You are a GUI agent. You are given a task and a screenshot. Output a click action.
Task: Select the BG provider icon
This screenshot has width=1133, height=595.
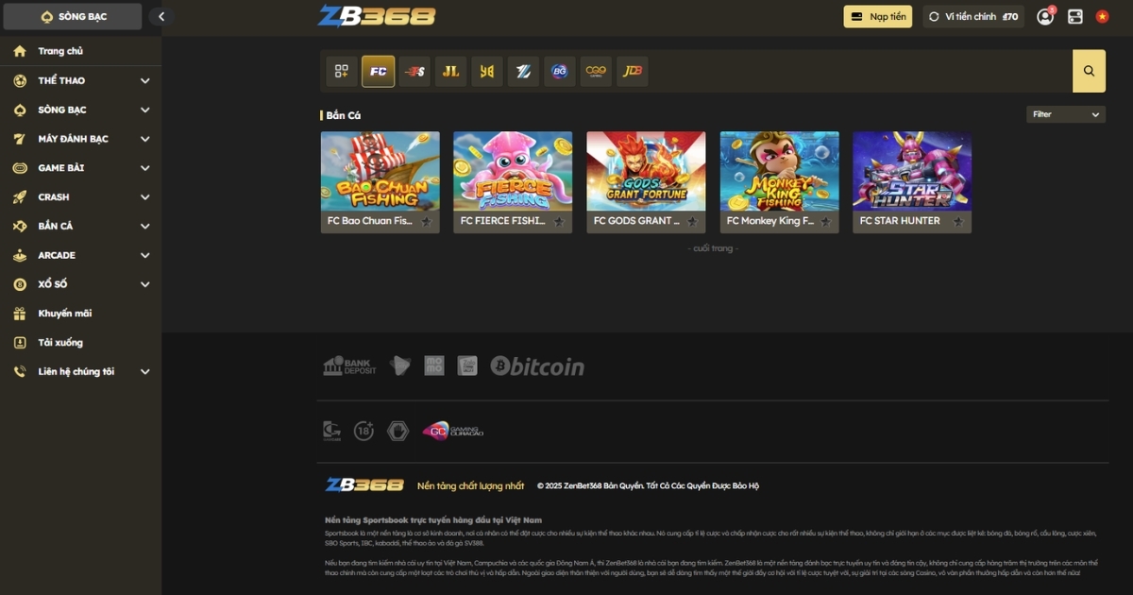[x=559, y=72]
